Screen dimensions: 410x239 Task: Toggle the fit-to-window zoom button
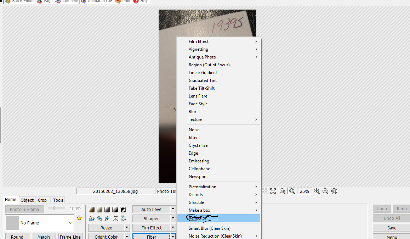click(292, 191)
